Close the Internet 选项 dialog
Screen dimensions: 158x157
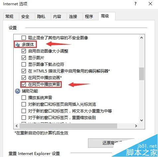pos(150,4)
